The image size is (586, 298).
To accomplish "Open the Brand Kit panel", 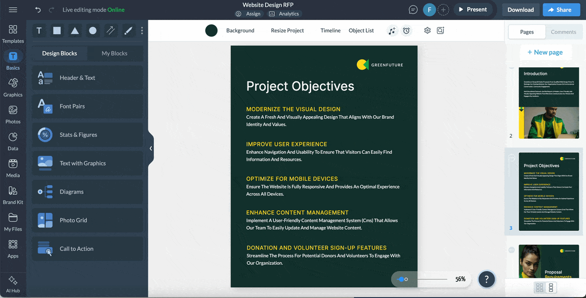I will [x=13, y=197].
